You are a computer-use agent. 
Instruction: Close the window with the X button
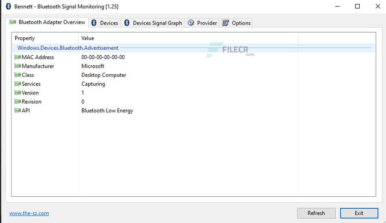[x=378, y=6]
